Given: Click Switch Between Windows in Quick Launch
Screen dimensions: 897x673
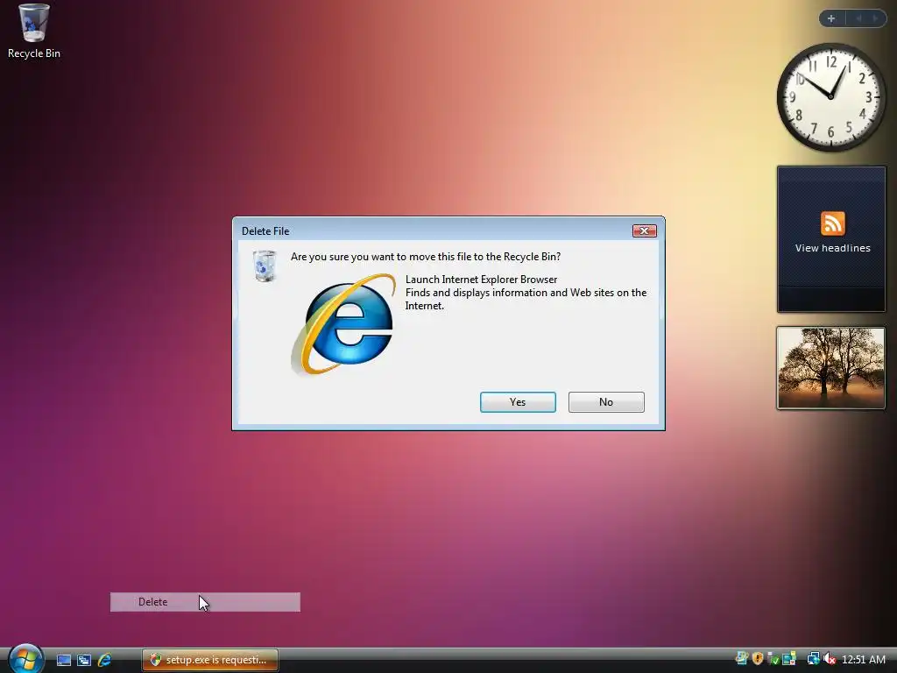Looking at the screenshot, I should point(84,660).
